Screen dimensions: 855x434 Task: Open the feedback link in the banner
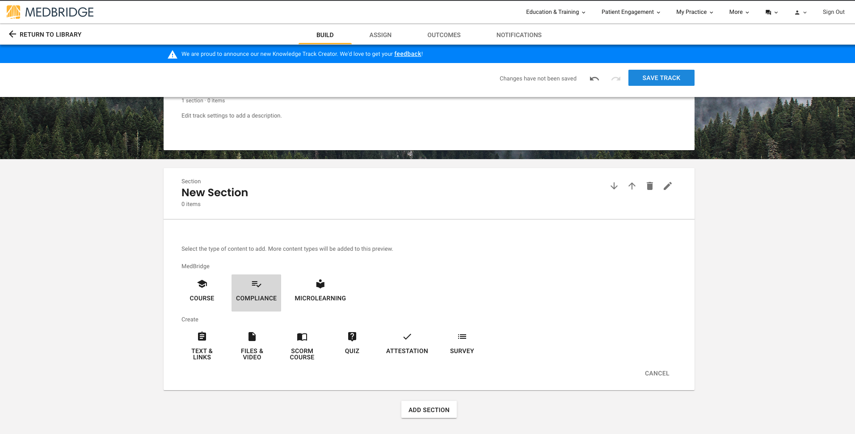[x=407, y=54]
